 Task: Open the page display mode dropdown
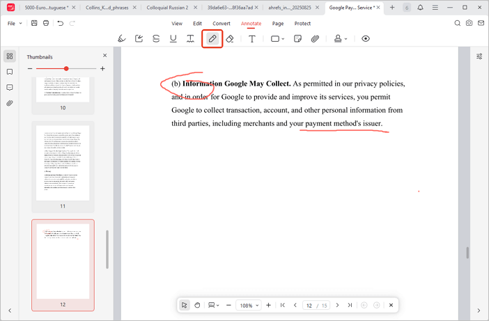pyautogui.click(x=214, y=305)
